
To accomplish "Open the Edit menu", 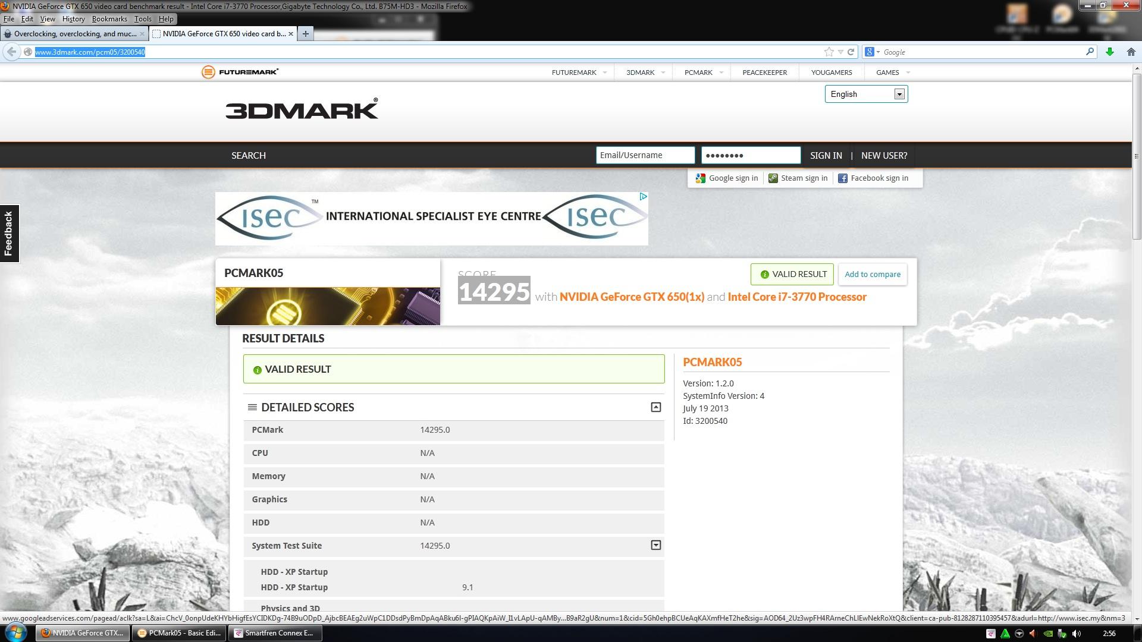I will click(x=27, y=19).
